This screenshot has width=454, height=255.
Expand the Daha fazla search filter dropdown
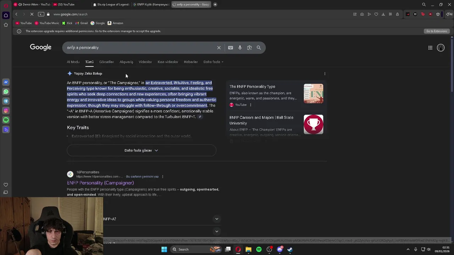(x=213, y=62)
